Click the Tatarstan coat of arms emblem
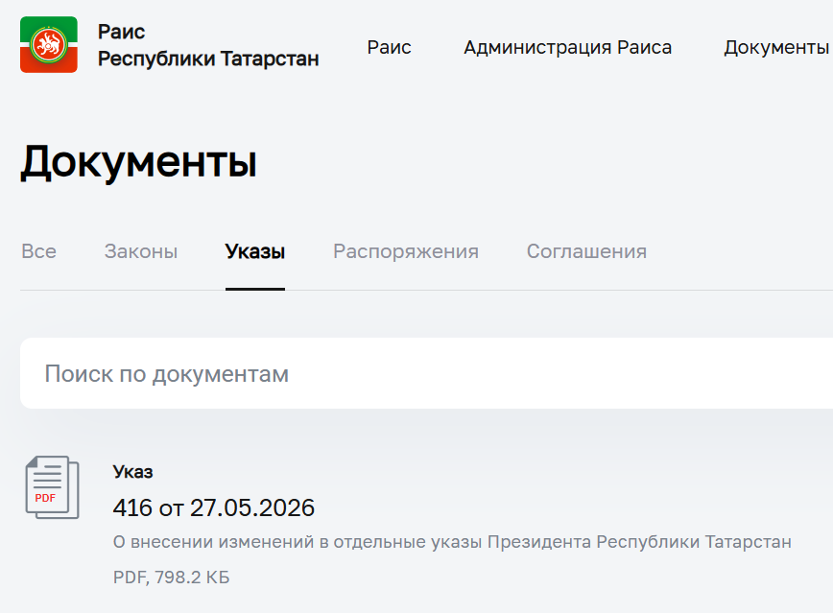 49,45
